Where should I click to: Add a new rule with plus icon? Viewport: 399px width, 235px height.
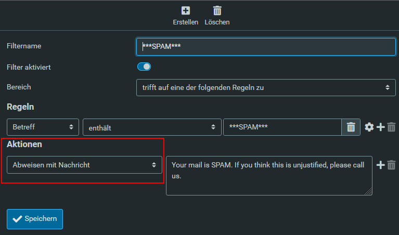tap(381, 127)
